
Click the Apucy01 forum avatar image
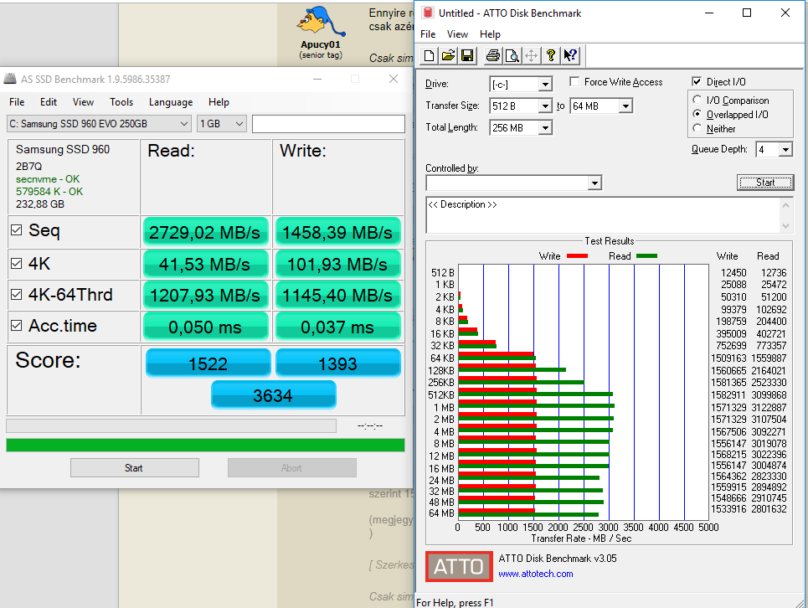coord(320,22)
